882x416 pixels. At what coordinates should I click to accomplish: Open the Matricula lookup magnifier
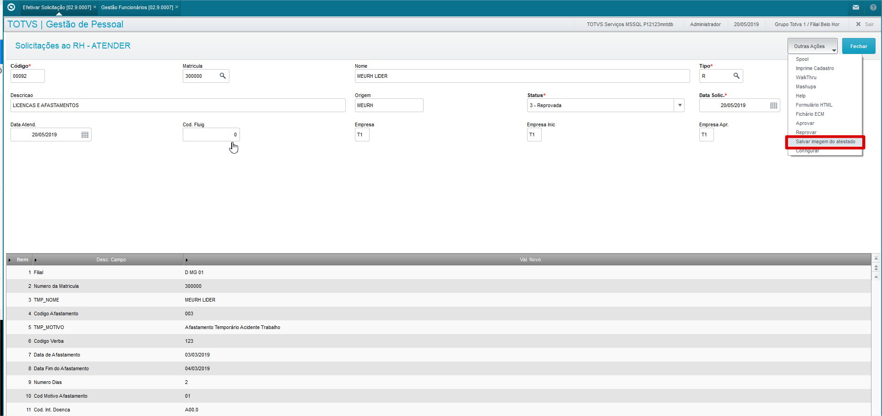223,76
